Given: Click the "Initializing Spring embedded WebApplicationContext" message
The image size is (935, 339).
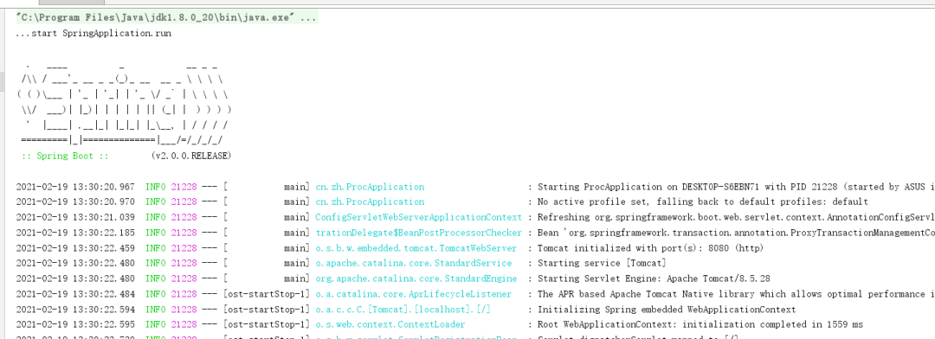Looking at the screenshot, I should (x=666, y=310).
